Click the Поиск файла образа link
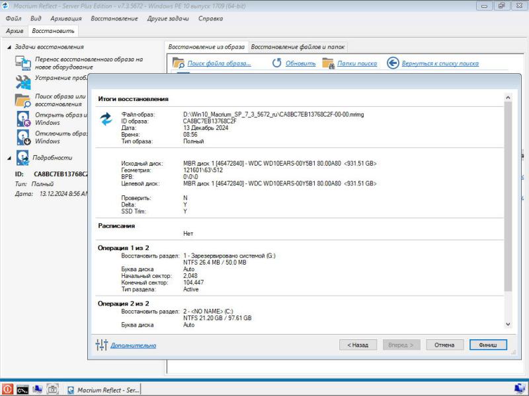 click(x=219, y=63)
